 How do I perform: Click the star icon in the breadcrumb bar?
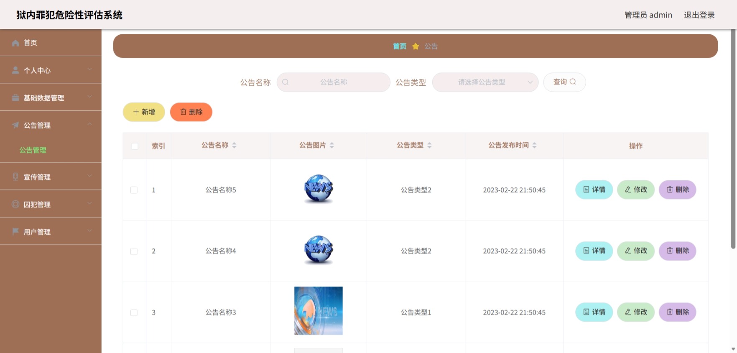(x=416, y=46)
